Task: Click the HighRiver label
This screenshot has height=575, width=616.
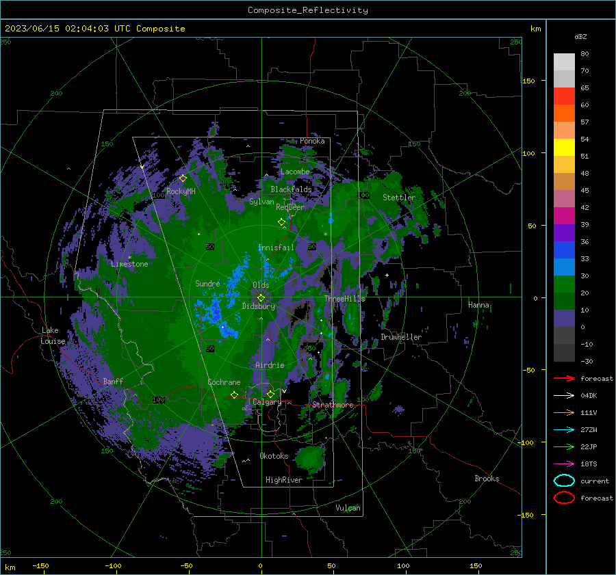Action: (284, 480)
